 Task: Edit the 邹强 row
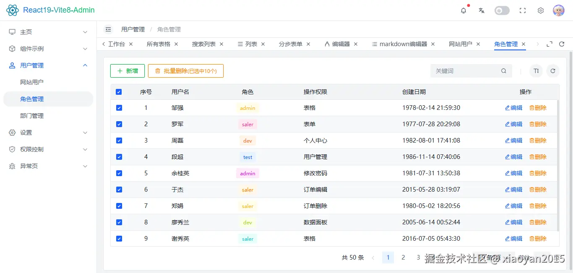click(514, 108)
